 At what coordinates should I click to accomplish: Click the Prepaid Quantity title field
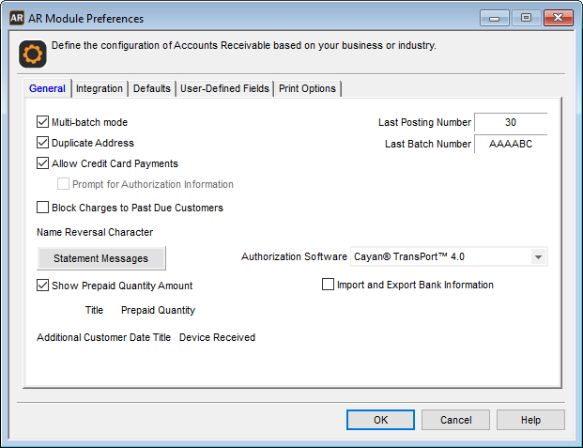(158, 310)
